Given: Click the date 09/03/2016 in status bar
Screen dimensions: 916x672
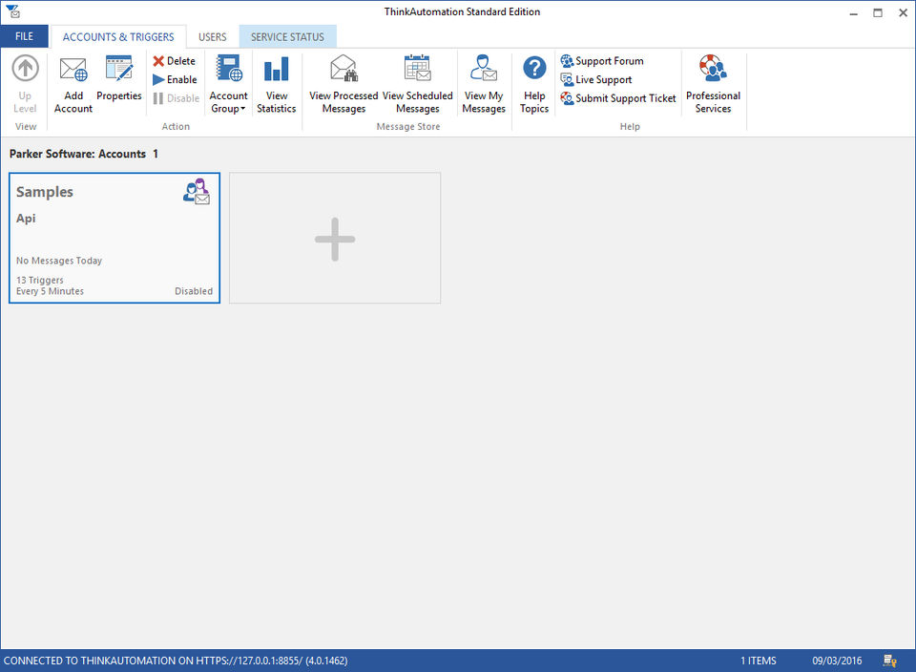Looking at the screenshot, I should pyautogui.click(x=837, y=661).
